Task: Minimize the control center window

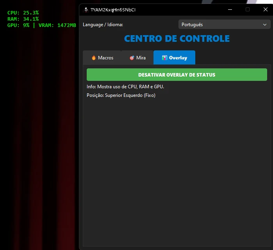Action: [x=229, y=9]
